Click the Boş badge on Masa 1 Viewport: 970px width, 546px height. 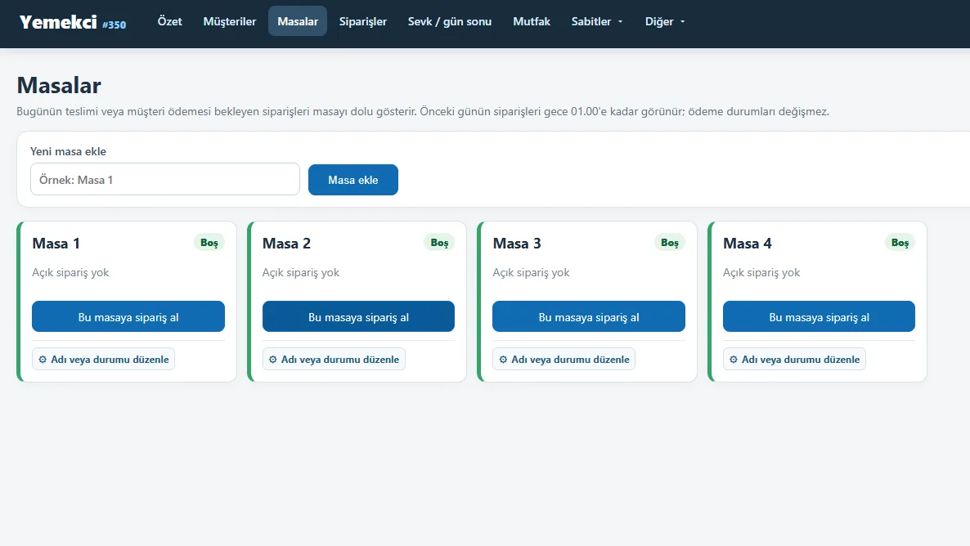(x=209, y=243)
